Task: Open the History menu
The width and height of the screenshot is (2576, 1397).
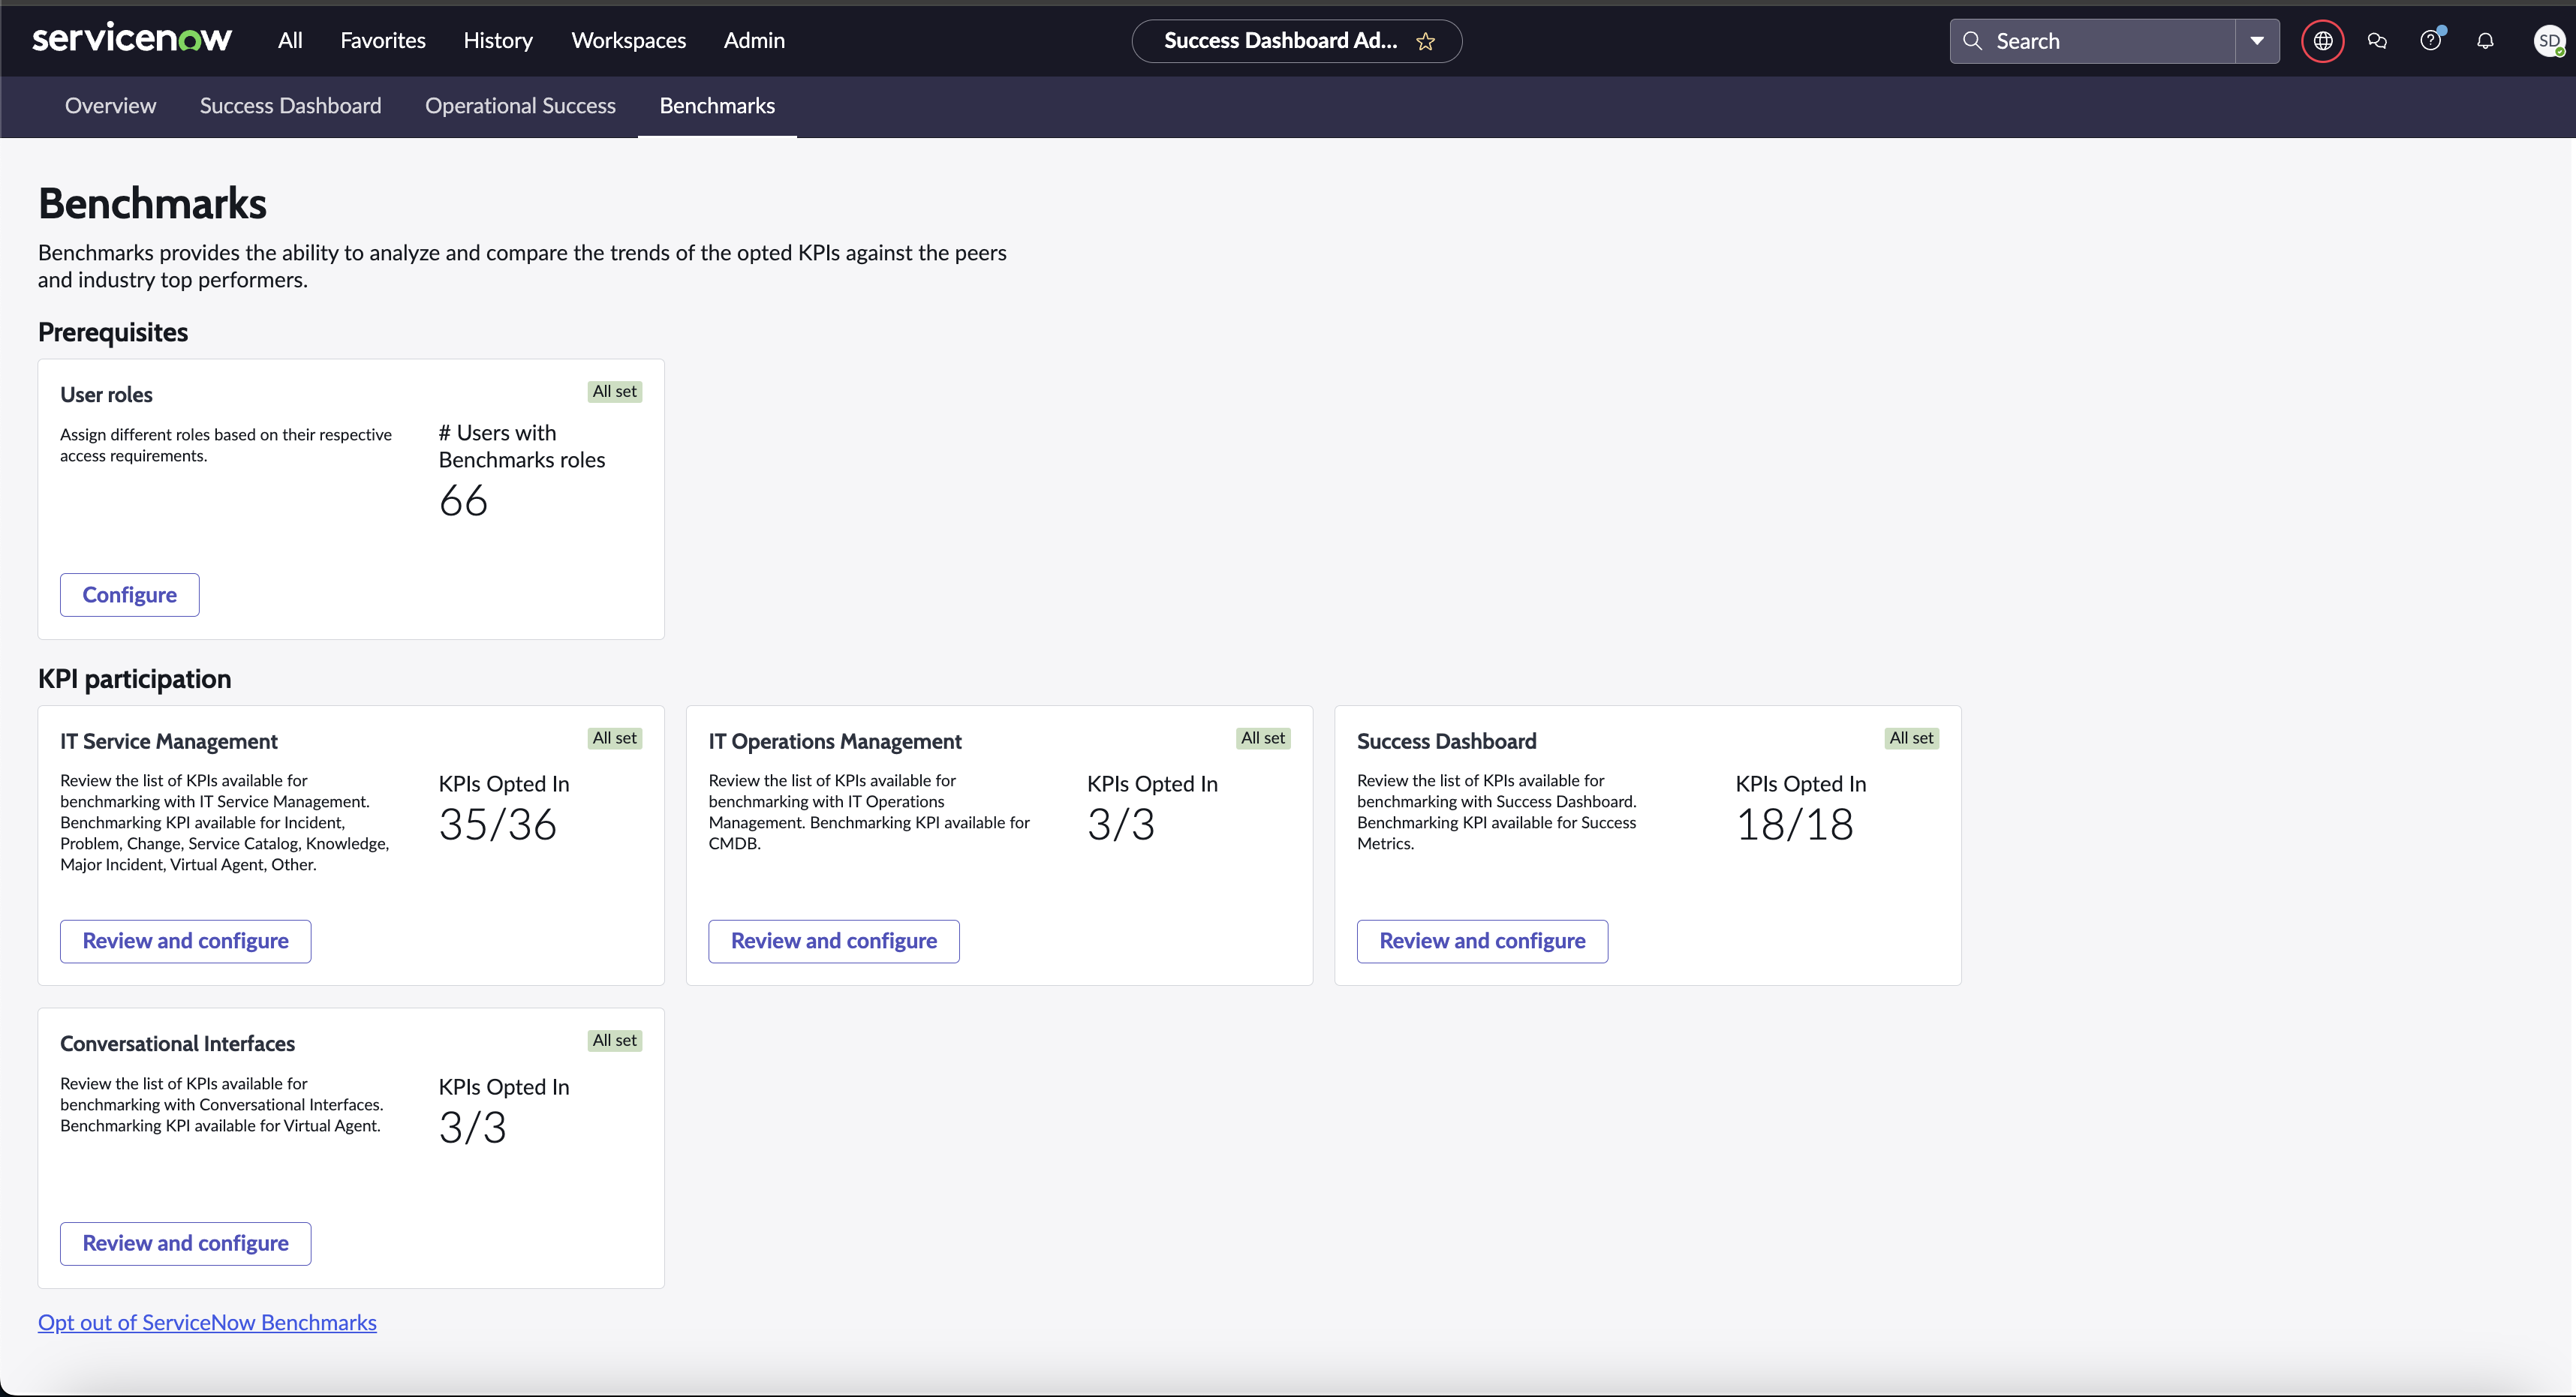Action: [498, 41]
